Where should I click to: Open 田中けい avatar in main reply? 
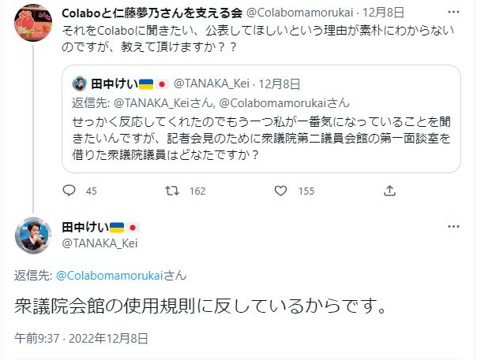pyautogui.click(x=32, y=234)
